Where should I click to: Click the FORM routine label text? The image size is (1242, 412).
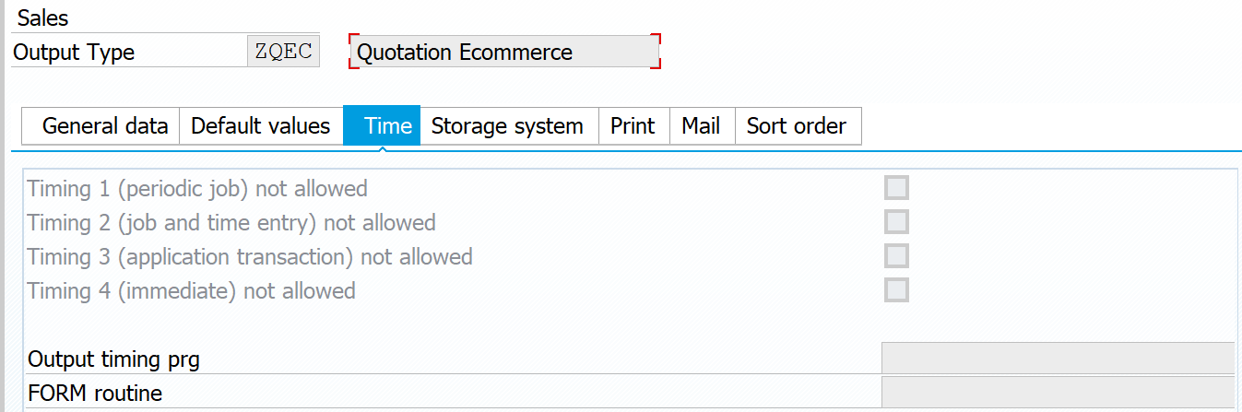[95, 394]
